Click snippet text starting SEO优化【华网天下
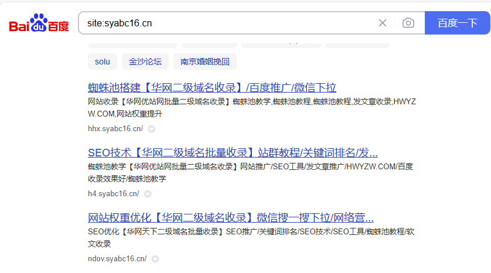491x273 pixels. (x=251, y=238)
